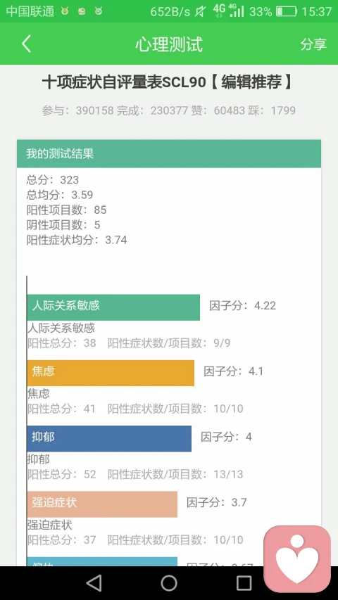
Task: Select the blue 抑郁 bar
Action: 109,438
